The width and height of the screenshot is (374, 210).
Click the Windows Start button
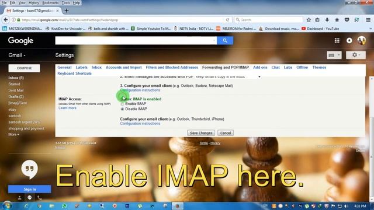click(x=6, y=206)
